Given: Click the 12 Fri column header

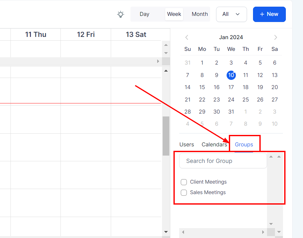Looking at the screenshot, I should pyautogui.click(x=86, y=35).
